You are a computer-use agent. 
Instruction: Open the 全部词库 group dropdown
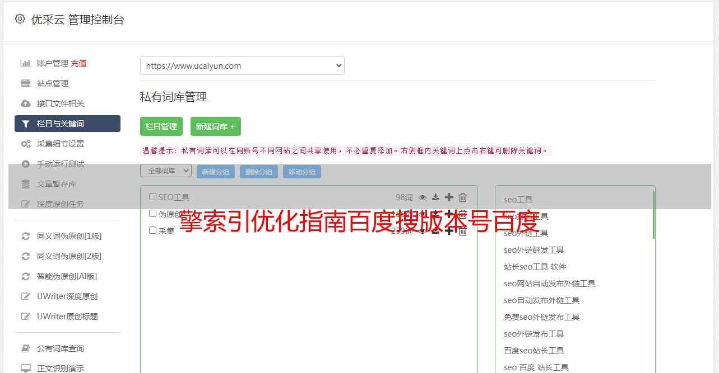pos(166,171)
